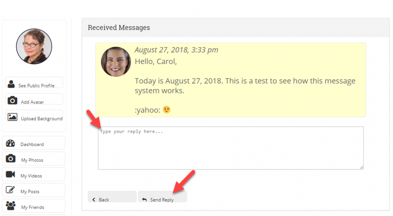This screenshot has height=216, width=393.
Task: Open Dashboard via its gauge icon
Action: tap(10, 143)
